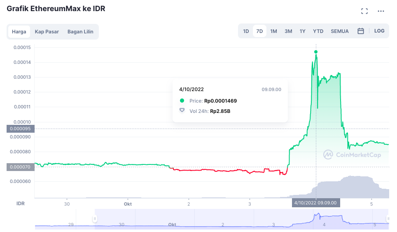Click tooltip time 09.09.00
Screen dimensions: 397x232
[271, 89]
